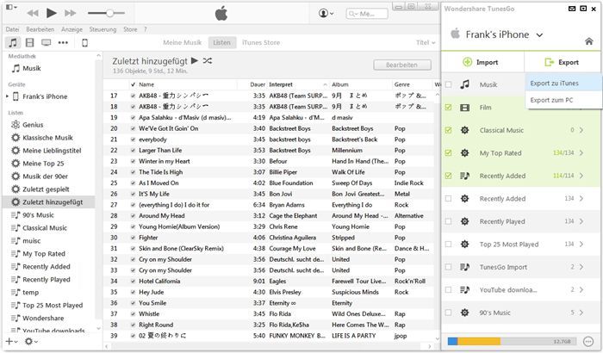
Task: Click the iTunes search field
Action: (x=367, y=14)
